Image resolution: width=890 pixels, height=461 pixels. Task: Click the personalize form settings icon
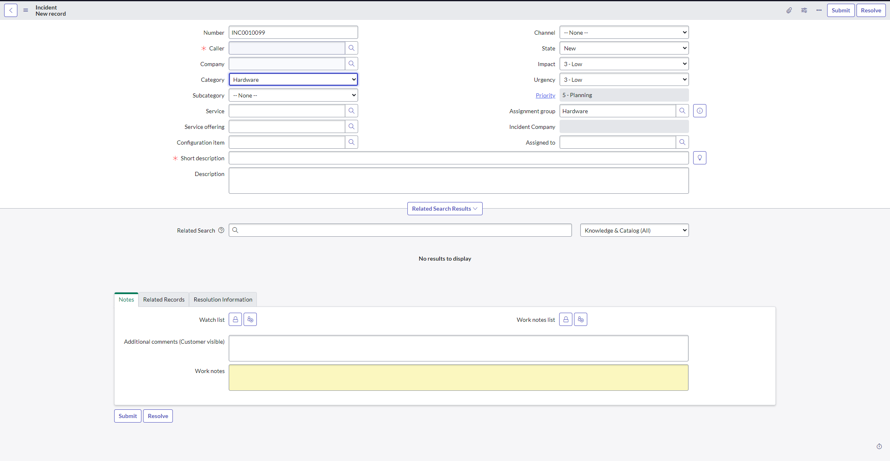click(x=804, y=10)
